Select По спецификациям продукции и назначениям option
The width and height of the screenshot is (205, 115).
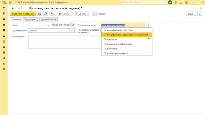[x=127, y=35]
